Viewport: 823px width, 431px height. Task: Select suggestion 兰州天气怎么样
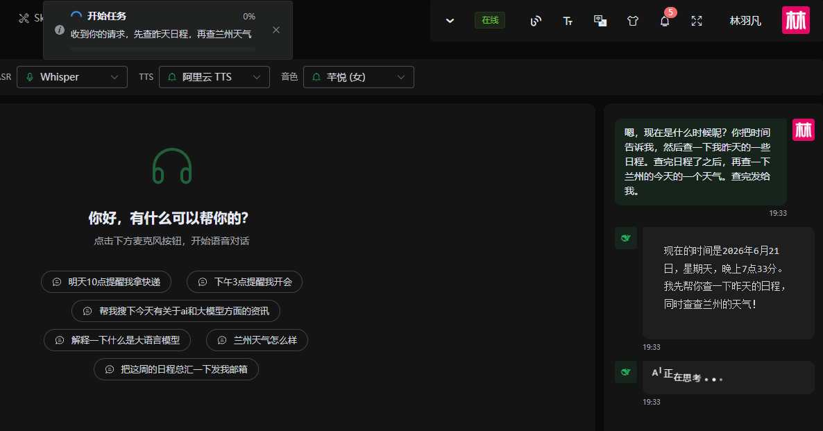(257, 340)
